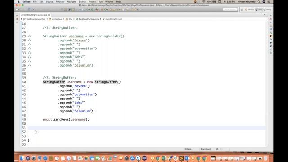Select the SendKeysCharSequence.java editor tab

(x=35, y=15)
